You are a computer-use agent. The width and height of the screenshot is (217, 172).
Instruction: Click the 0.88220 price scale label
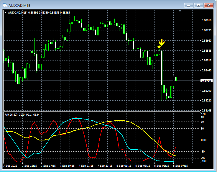[206, 100]
